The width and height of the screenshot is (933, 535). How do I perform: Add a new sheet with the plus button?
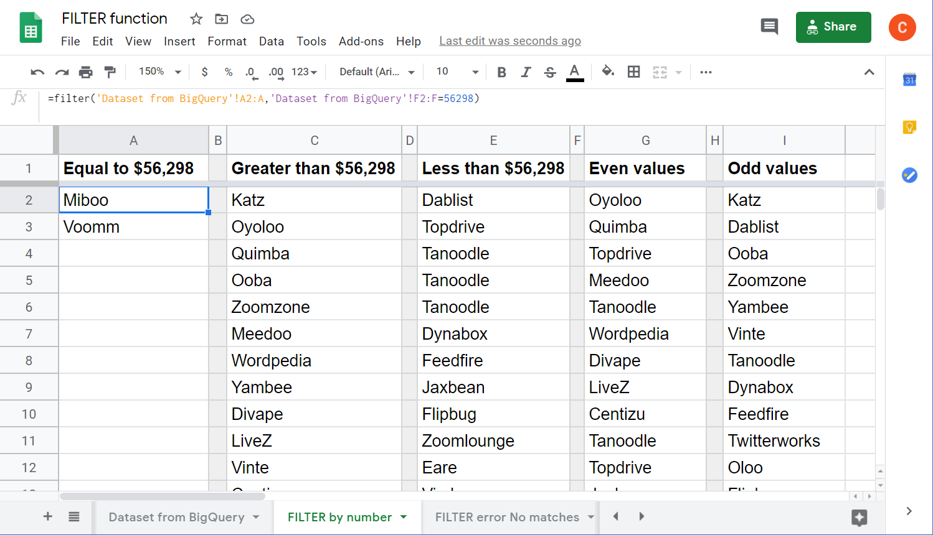pyautogui.click(x=47, y=517)
